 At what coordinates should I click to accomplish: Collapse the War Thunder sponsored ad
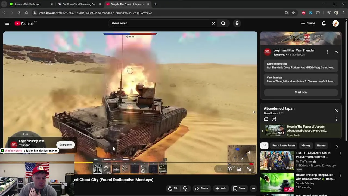[x=336, y=52]
